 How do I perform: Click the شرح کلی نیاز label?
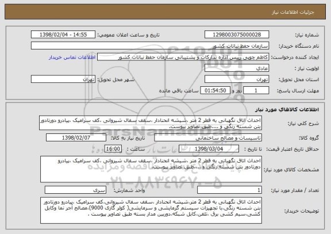(303, 123)
